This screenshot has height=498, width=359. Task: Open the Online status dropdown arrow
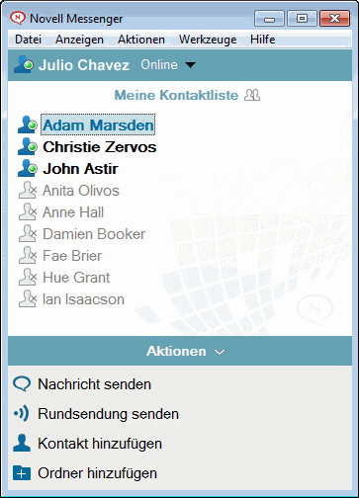tap(190, 65)
